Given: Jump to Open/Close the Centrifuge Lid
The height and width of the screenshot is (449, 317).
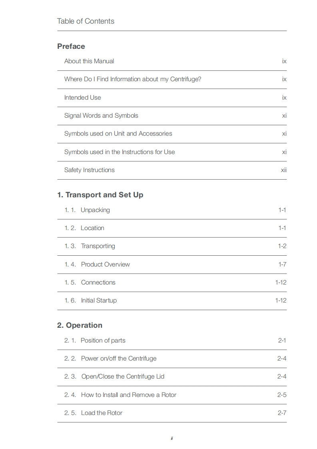Looking at the screenshot, I should point(123,377).
